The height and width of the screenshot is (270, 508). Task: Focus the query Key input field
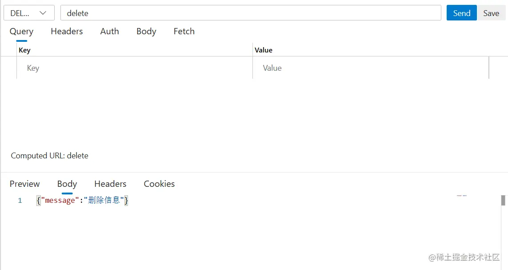pos(133,68)
